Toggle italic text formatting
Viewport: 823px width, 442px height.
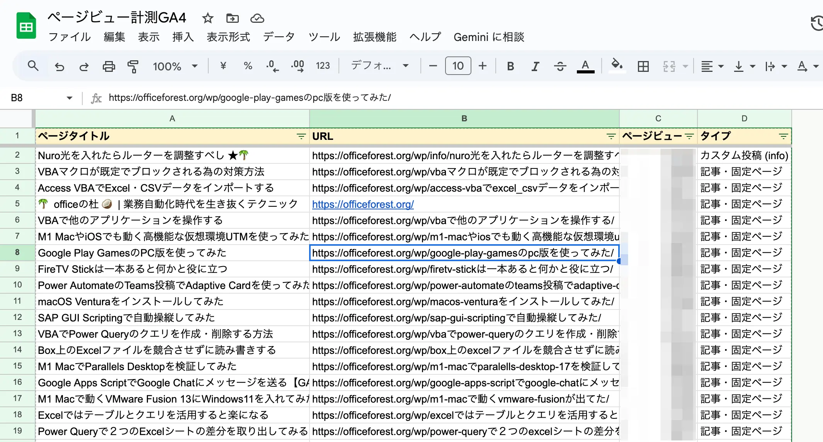coord(535,66)
